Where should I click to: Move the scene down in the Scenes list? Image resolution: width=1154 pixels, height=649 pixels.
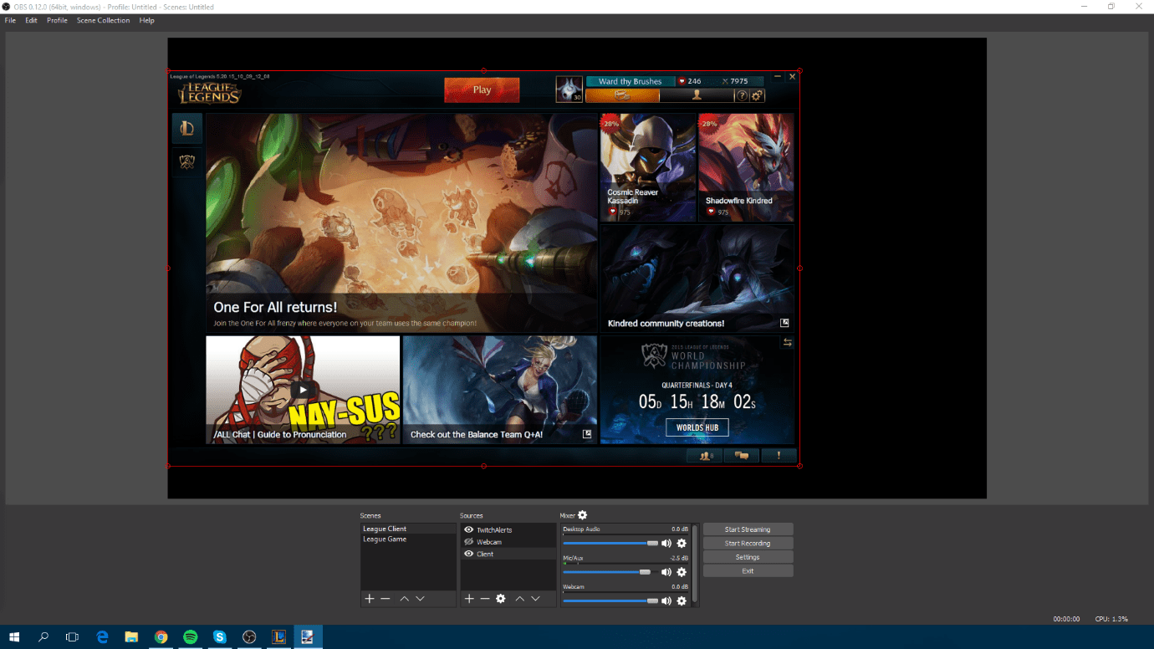tap(420, 599)
